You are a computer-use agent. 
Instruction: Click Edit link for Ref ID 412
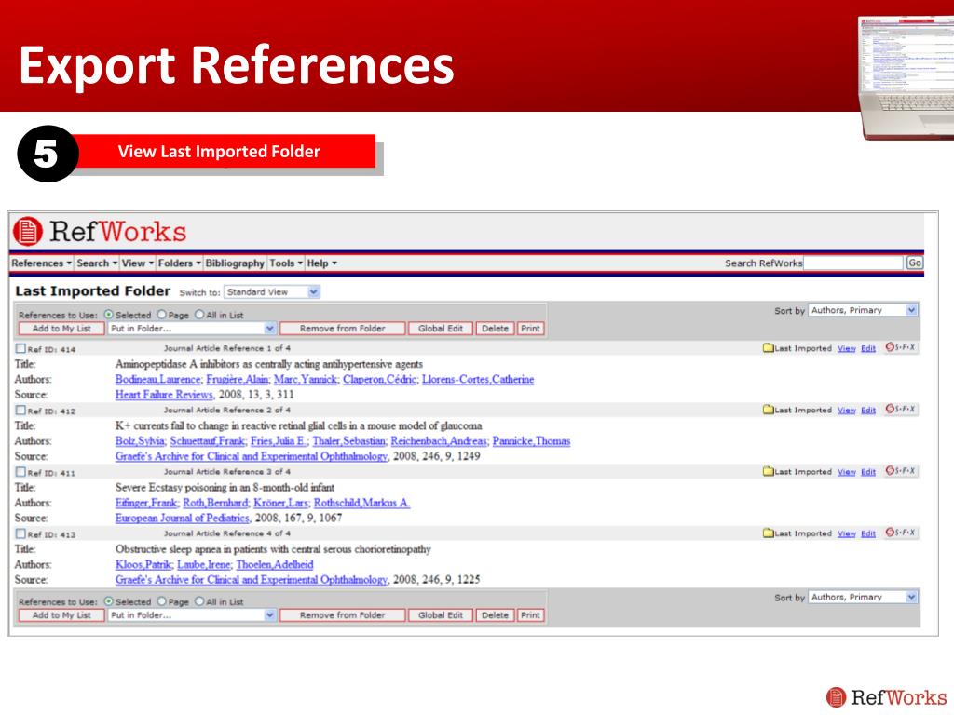pyautogui.click(x=868, y=410)
